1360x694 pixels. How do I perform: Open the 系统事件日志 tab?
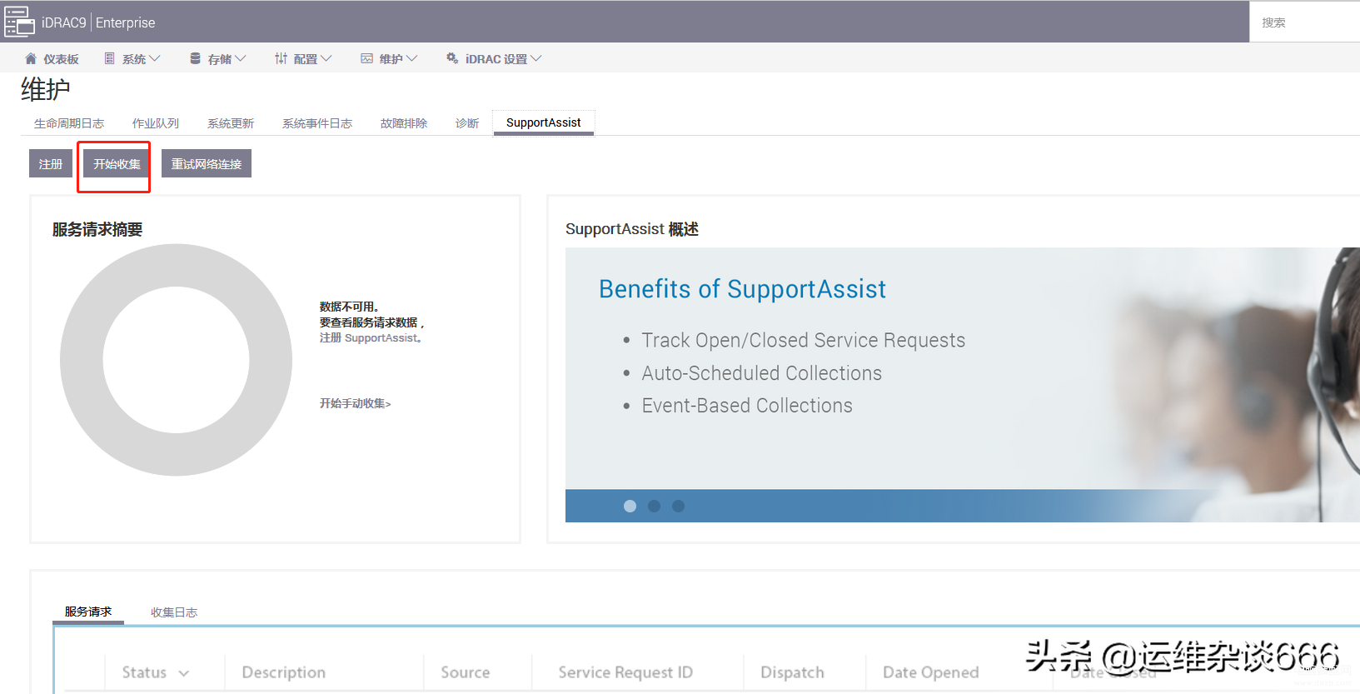317,123
